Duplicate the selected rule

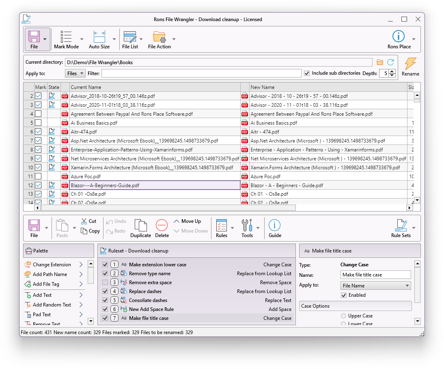[140, 228]
